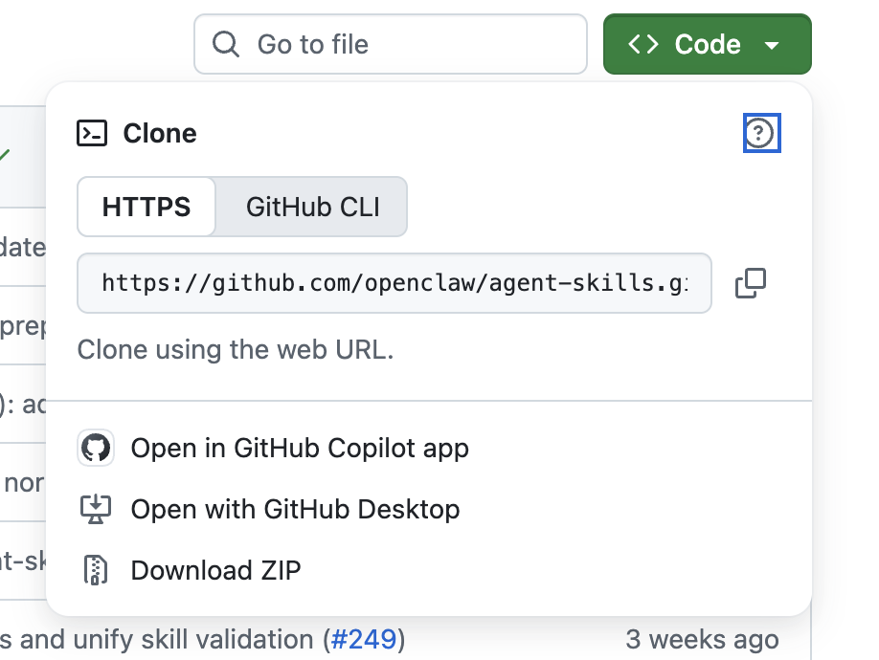Click the terminal icon beside Clone
This screenshot has width=879, height=660.
[x=92, y=133]
